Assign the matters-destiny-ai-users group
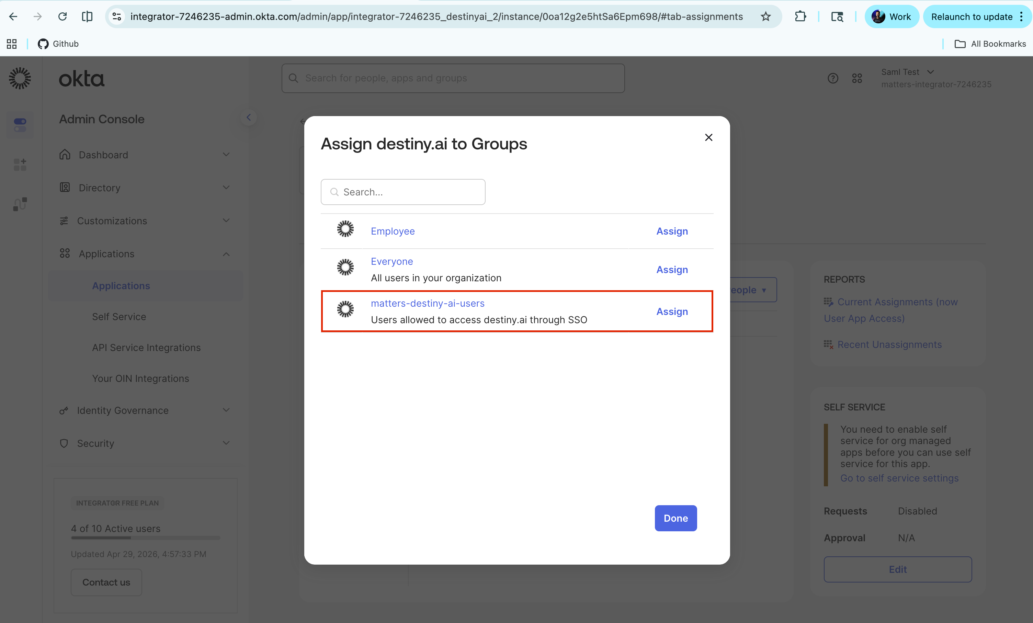1033x623 pixels. 672,311
